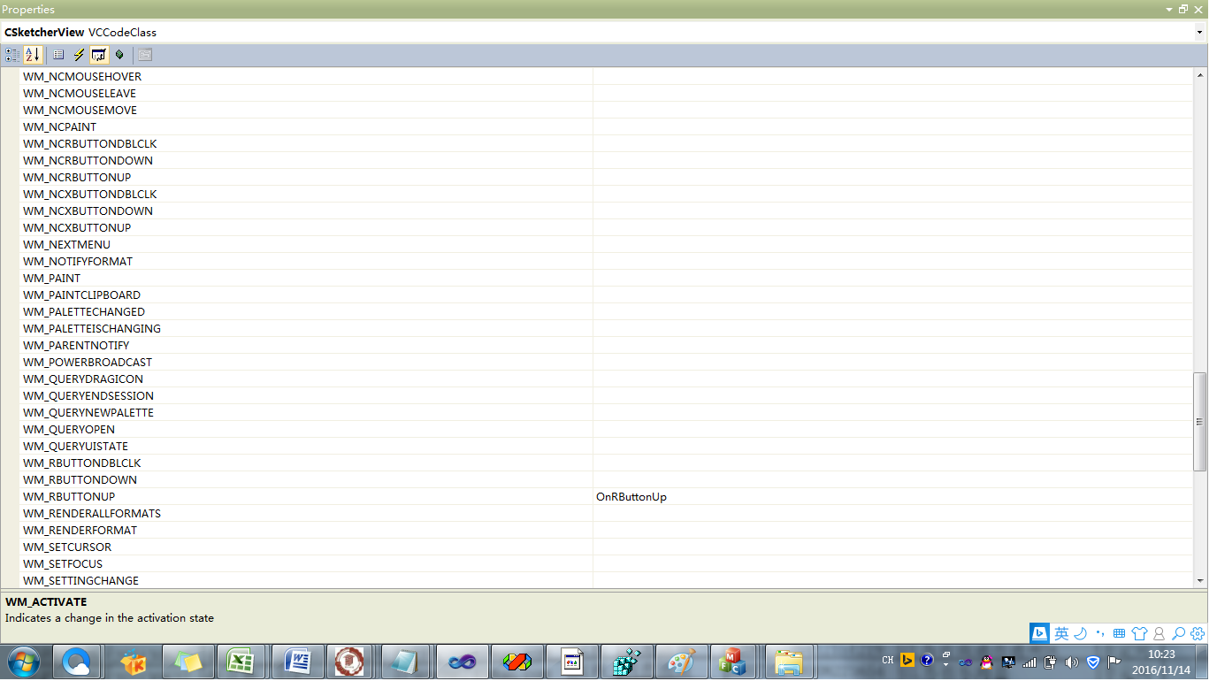Image resolution: width=1217 pixels, height=681 pixels.
Task: Toggle IME English mode 英
Action: 1061,633
